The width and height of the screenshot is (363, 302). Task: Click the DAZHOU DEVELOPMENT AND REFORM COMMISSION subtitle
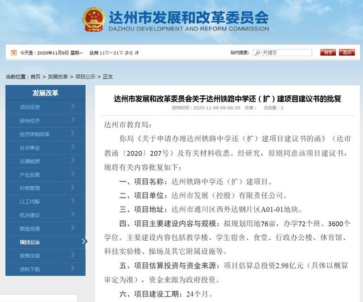[x=189, y=29]
